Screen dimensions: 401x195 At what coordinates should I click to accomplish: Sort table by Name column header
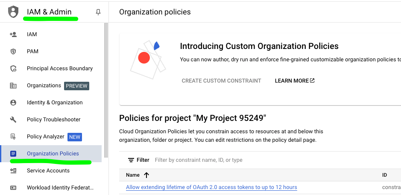(133, 175)
